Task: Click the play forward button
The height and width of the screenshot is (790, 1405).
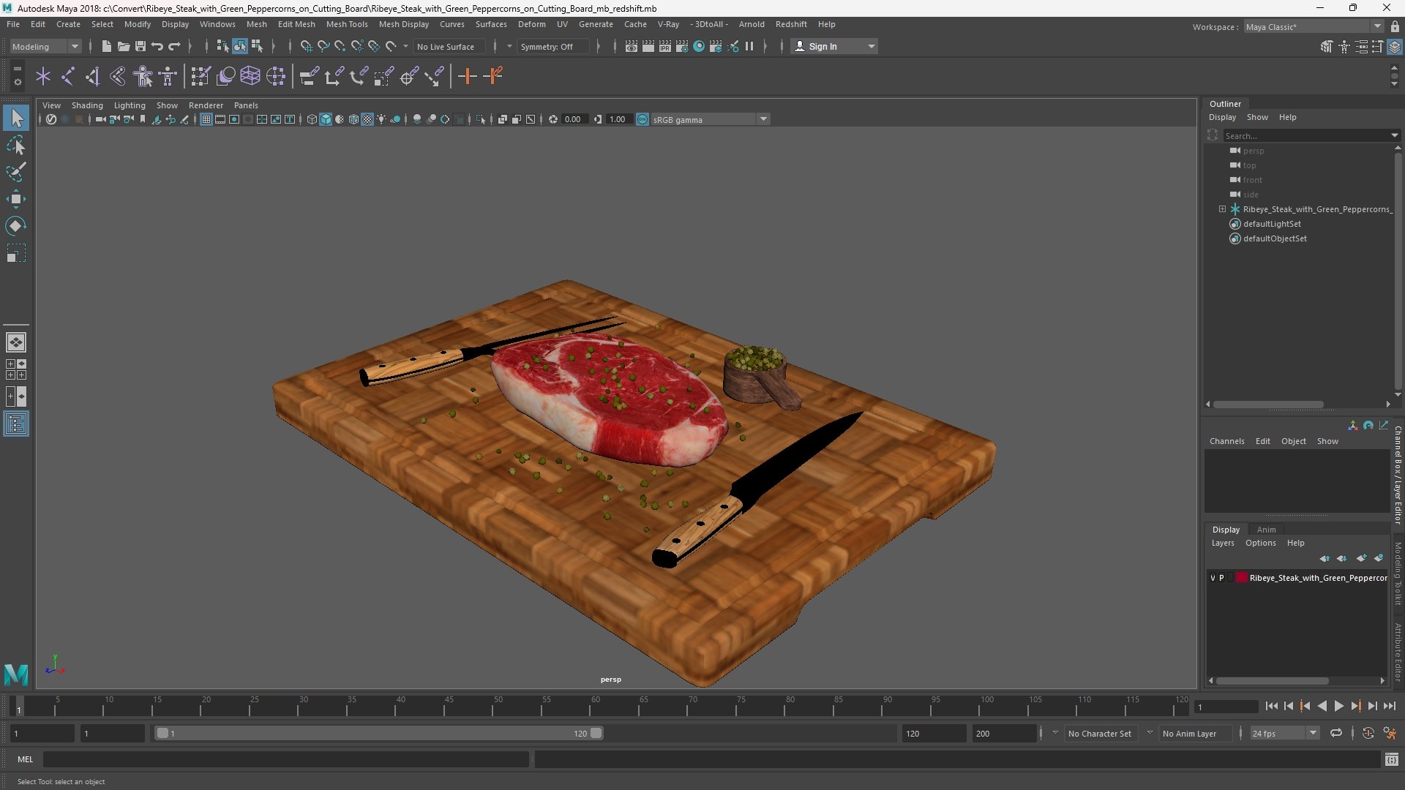Action: 1338,706
